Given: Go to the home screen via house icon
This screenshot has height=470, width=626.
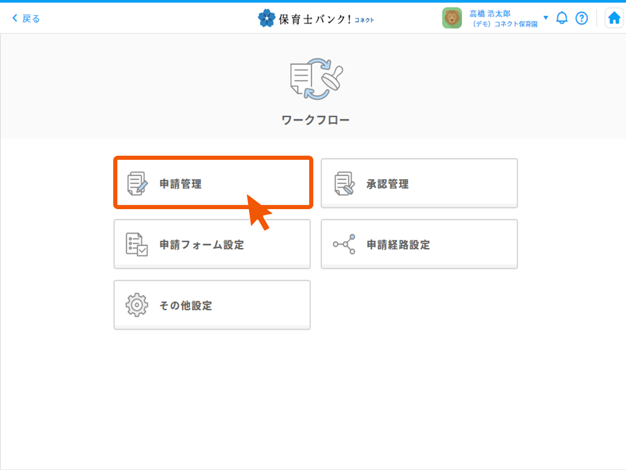Looking at the screenshot, I should [x=614, y=18].
